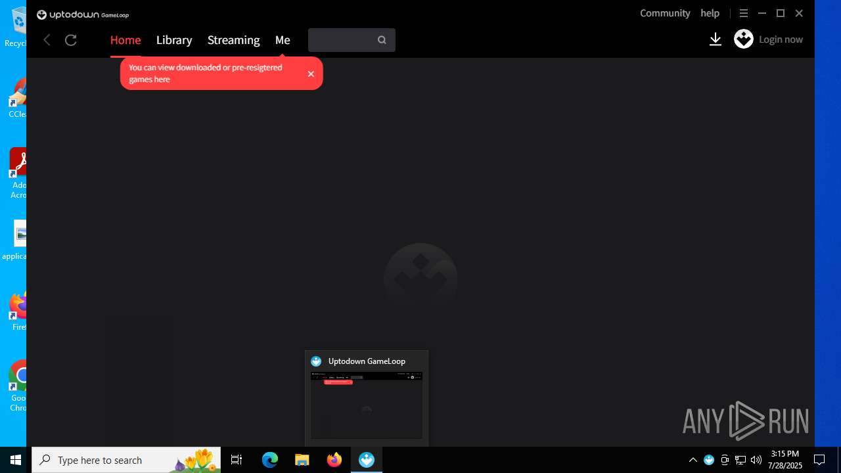The image size is (841, 473).
Task: Open the notification center icon
Action: [x=819, y=460]
